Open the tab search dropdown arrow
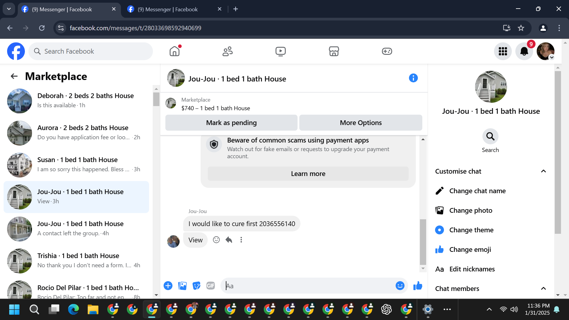569x320 pixels. [x=9, y=9]
